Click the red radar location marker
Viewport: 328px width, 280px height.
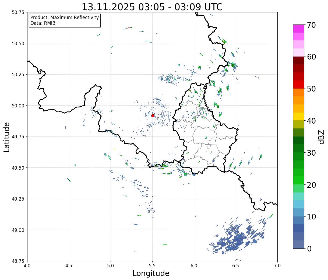tap(153, 115)
